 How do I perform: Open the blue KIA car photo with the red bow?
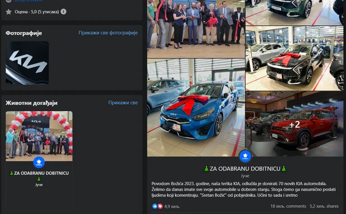[x=196, y=107]
